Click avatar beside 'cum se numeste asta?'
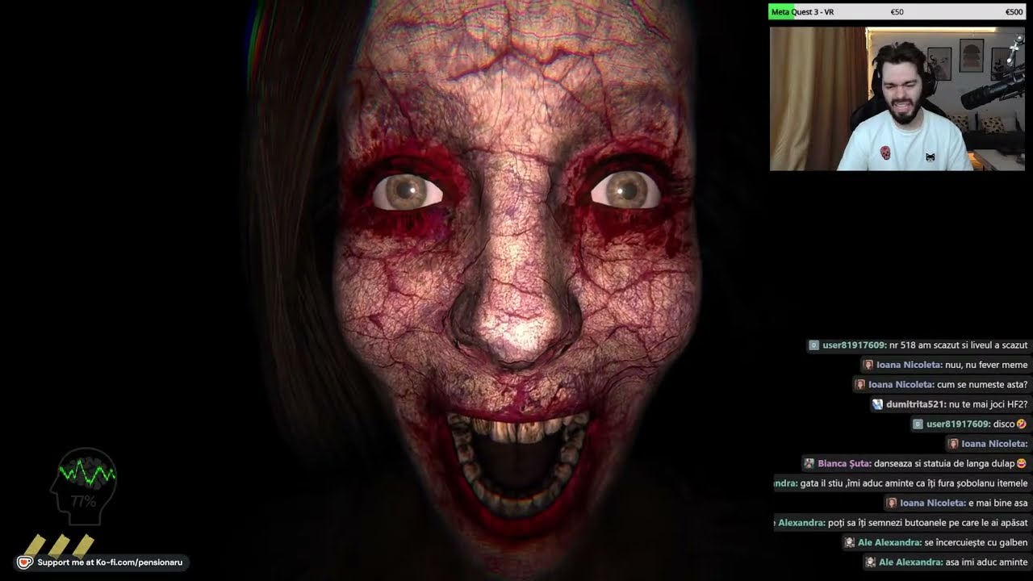The width and height of the screenshot is (1033, 581). pyautogui.click(x=860, y=385)
